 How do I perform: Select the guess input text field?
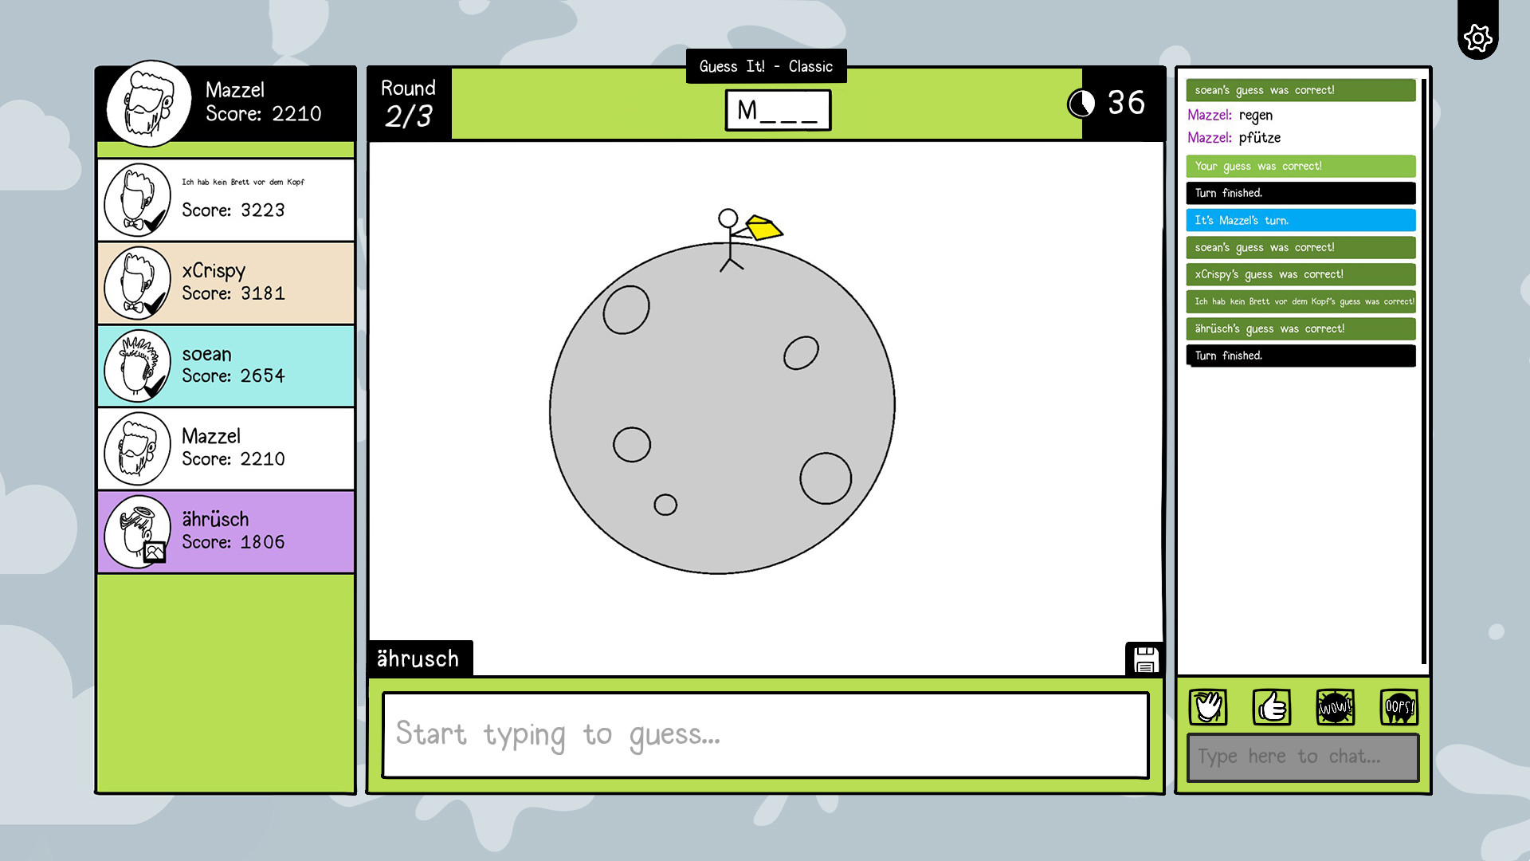[x=765, y=733]
